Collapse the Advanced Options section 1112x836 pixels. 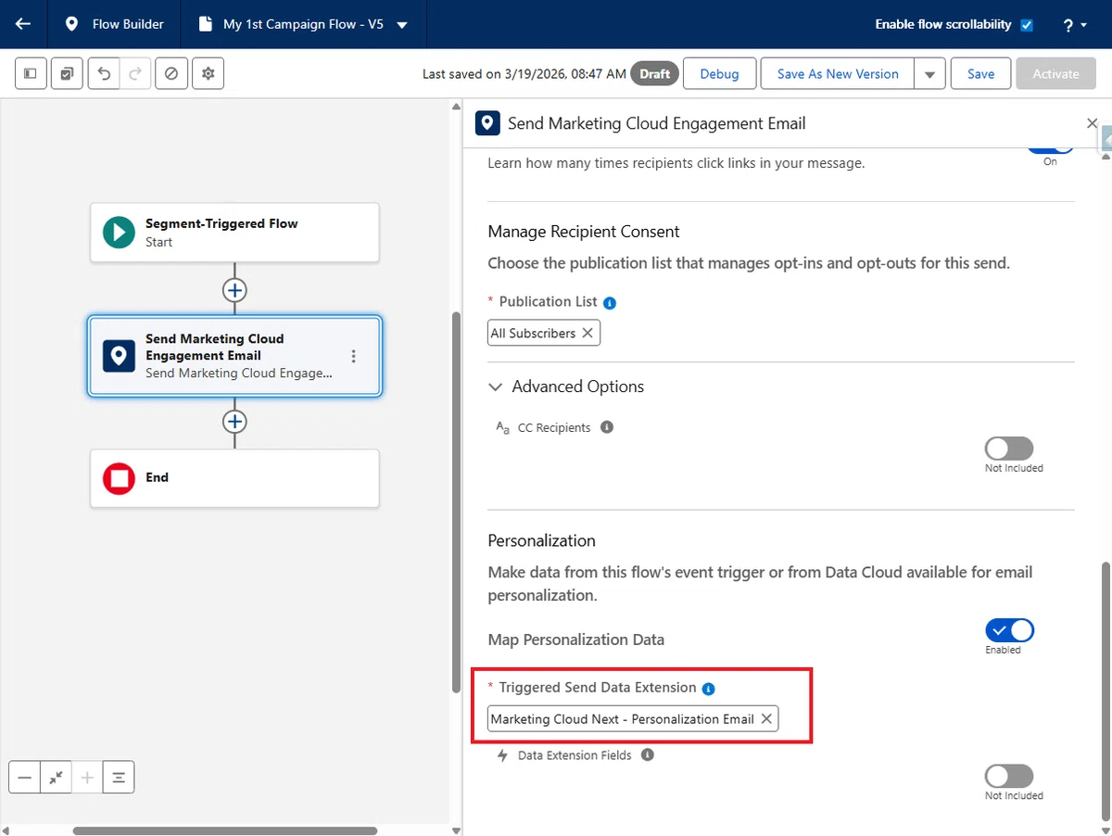pyautogui.click(x=496, y=387)
